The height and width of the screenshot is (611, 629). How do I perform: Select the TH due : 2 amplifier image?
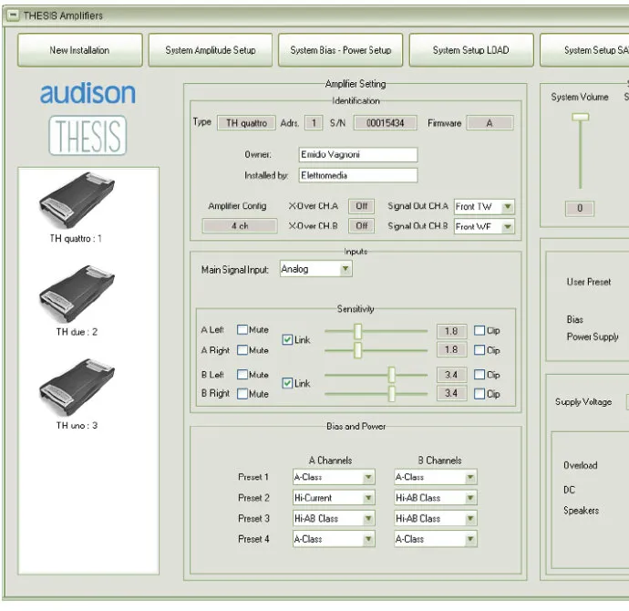click(x=77, y=294)
